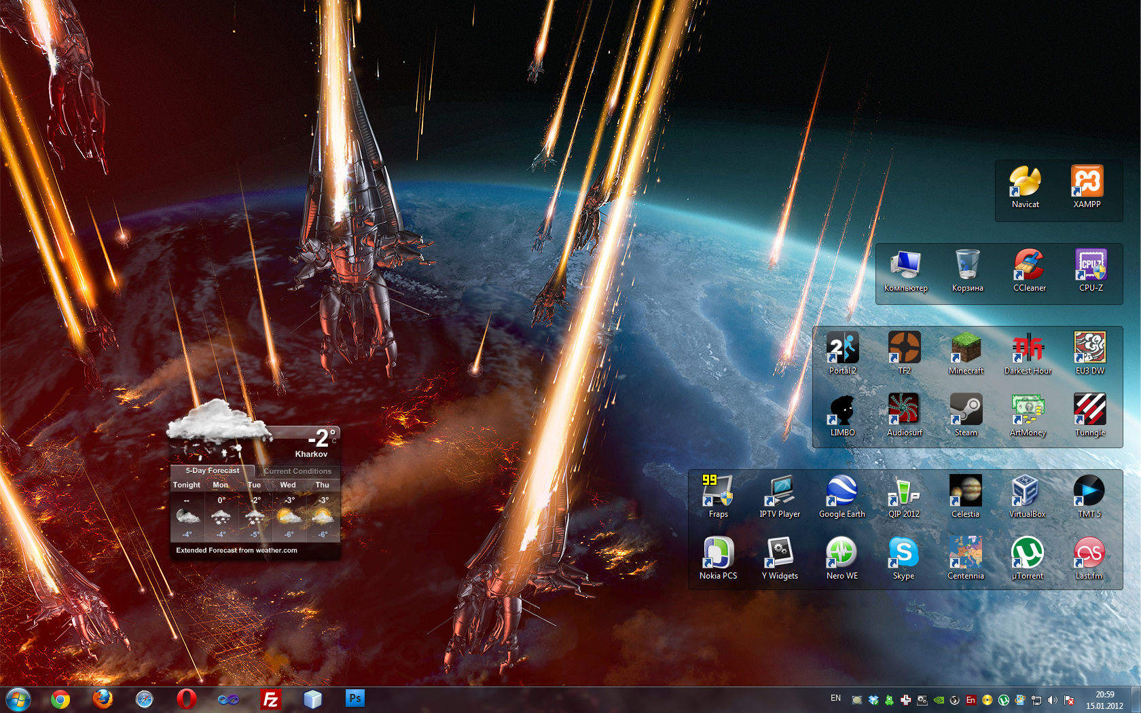The image size is (1141, 713).
Task: Open the Navicat desktop shortcut
Action: (1025, 187)
